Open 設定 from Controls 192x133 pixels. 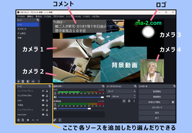click(157, 113)
